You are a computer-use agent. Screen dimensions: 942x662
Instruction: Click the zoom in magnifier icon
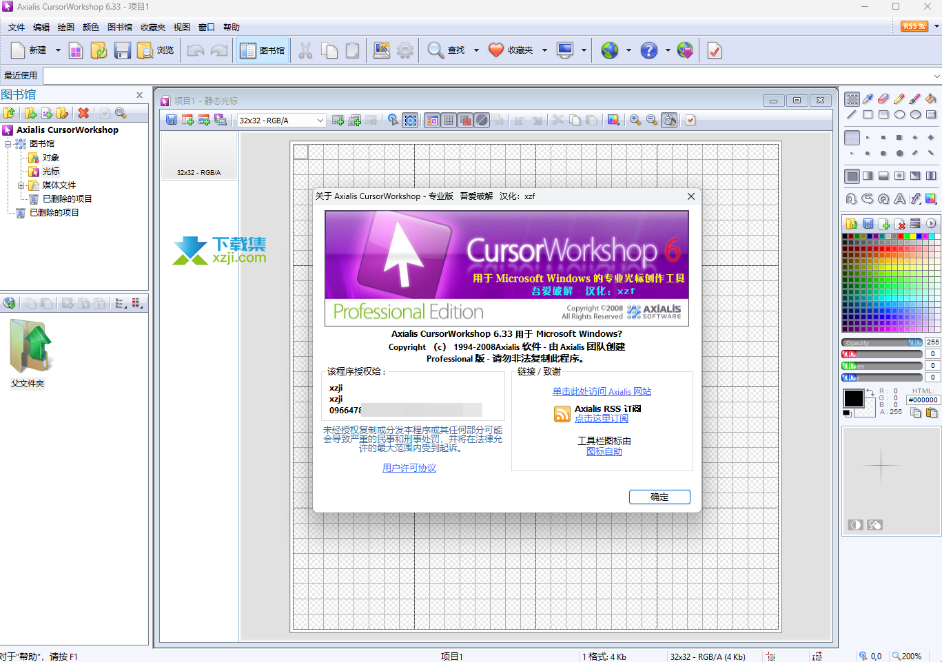[x=635, y=121]
